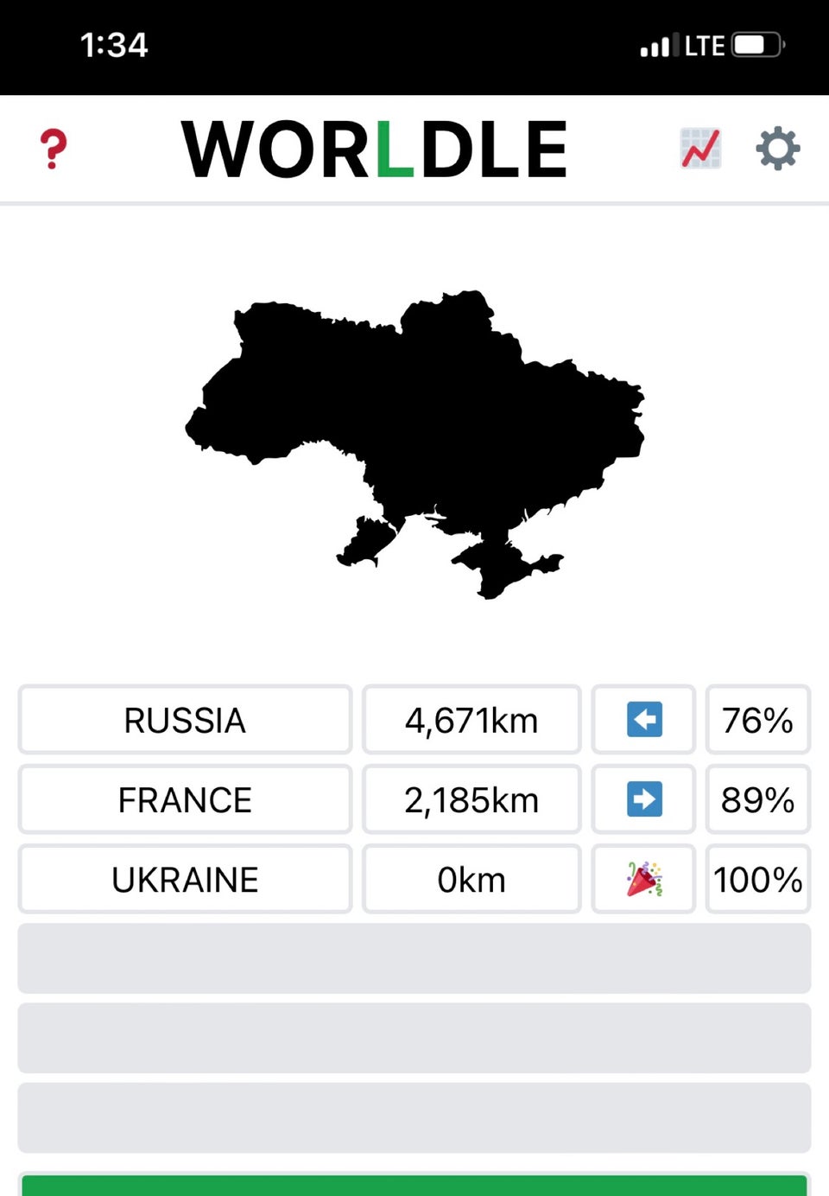Image resolution: width=829 pixels, height=1196 pixels.
Task: Select the UKRAINE guess cell
Action: [x=185, y=879]
